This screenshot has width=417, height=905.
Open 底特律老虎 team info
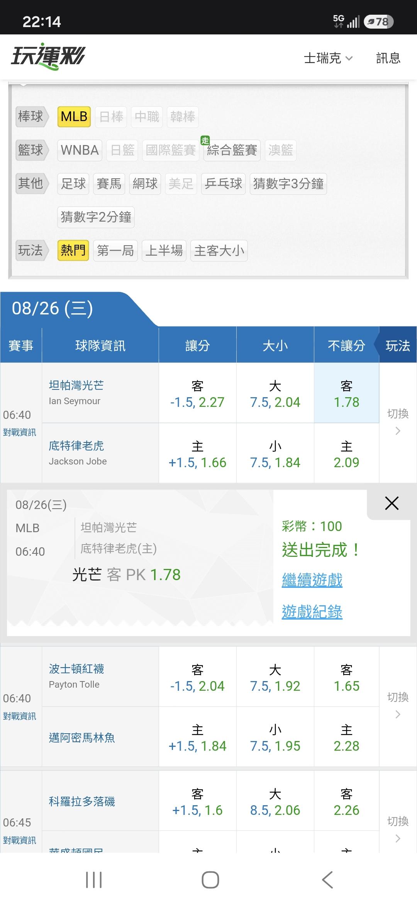(x=76, y=446)
